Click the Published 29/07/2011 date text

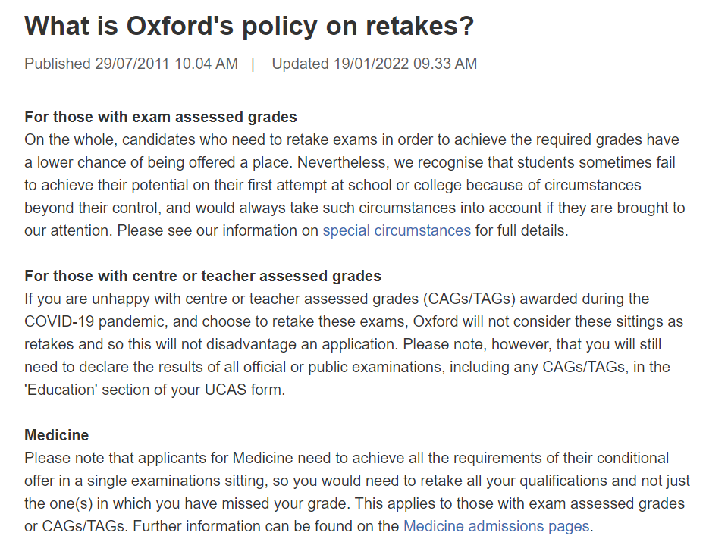(x=130, y=64)
